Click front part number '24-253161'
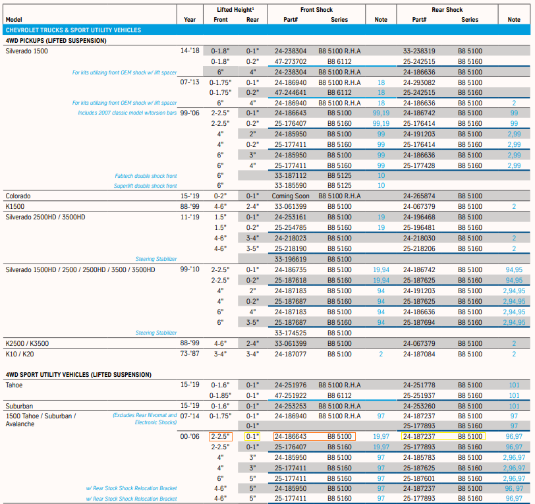The image size is (535, 504). (x=291, y=217)
